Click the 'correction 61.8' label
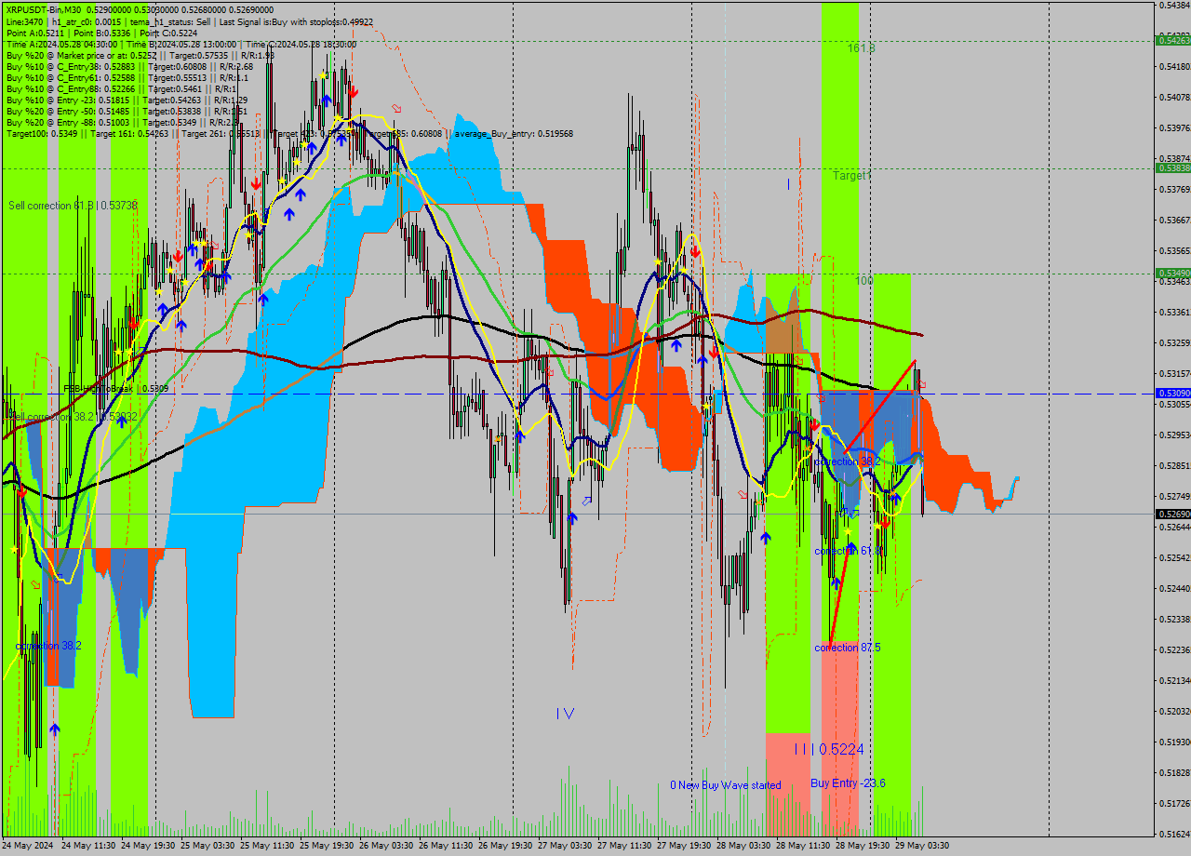1191x856 pixels. tap(849, 551)
